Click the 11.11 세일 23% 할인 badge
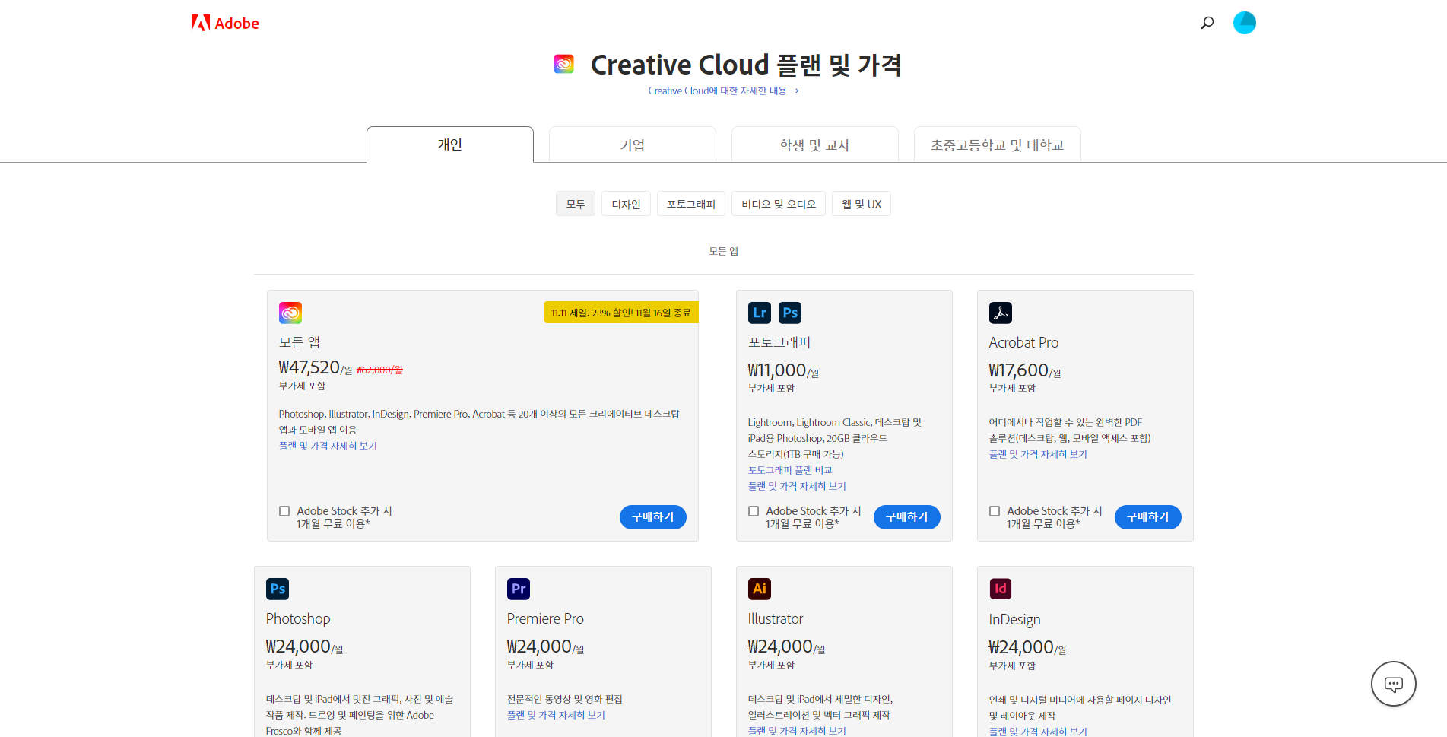Image resolution: width=1447 pixels, height=737 pixels. [x=621, y=313]
